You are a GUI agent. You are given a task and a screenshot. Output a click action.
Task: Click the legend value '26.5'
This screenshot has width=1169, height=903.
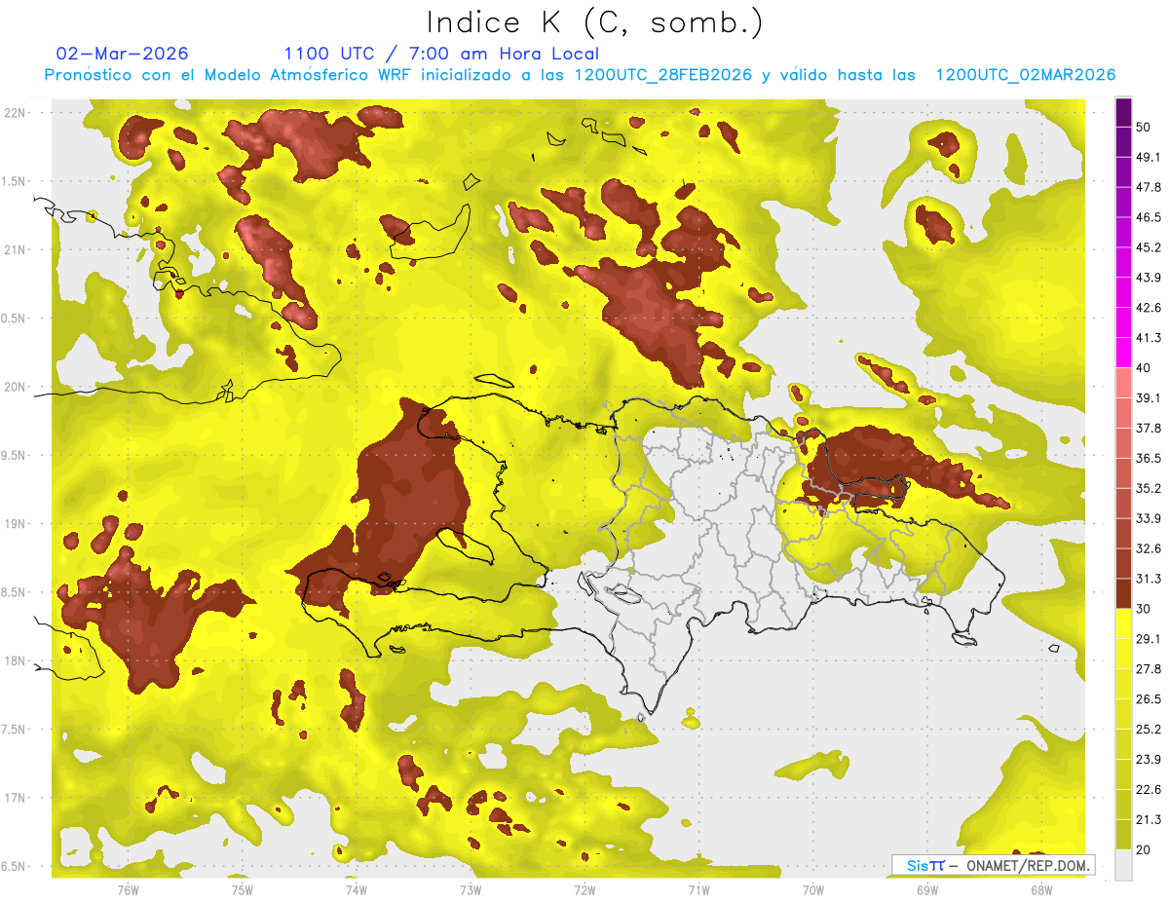[x=1149, y=699]
